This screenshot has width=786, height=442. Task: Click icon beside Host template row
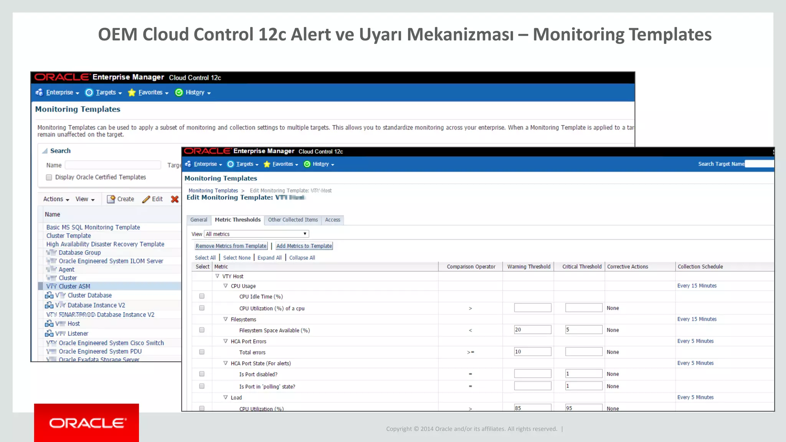[x=49, y=324]
